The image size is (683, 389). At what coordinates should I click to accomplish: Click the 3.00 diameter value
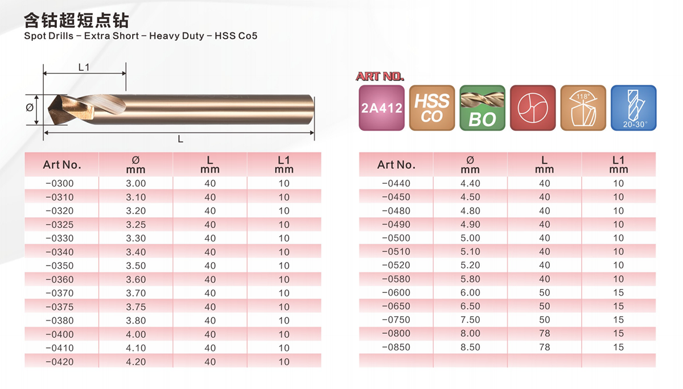(135, 183)
